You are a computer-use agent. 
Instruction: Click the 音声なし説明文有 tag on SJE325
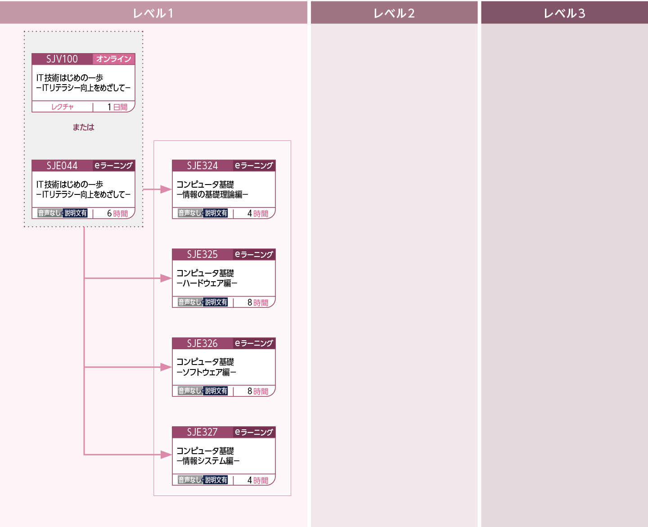[203, 302]
